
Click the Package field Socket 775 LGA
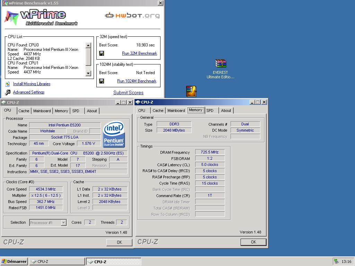[65, 137]
